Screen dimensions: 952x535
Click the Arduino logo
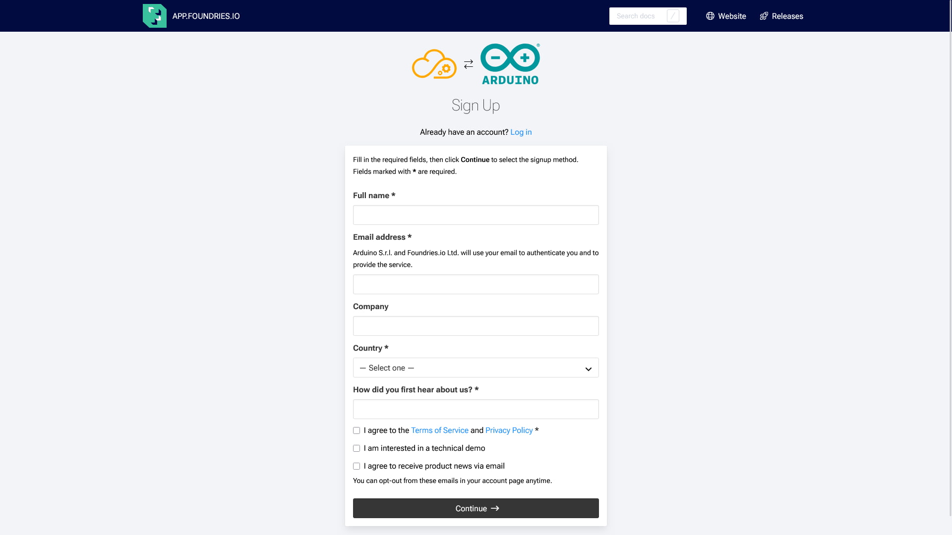coord(510,63)
